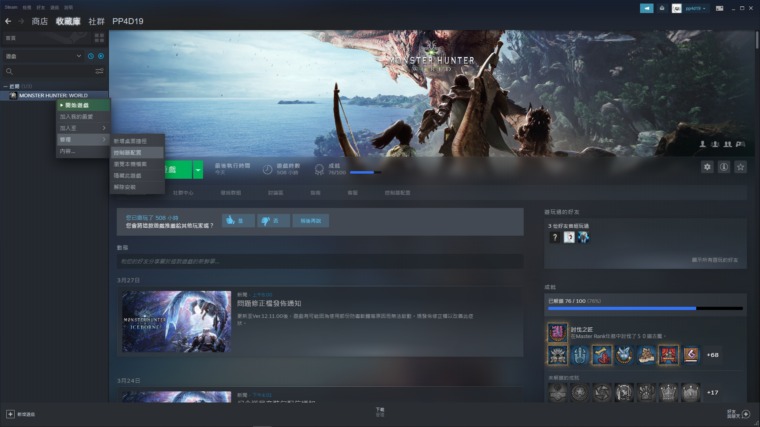Click the game info circle icon
Viewport: 760px width, 427px height.
[x=724, y=167]
